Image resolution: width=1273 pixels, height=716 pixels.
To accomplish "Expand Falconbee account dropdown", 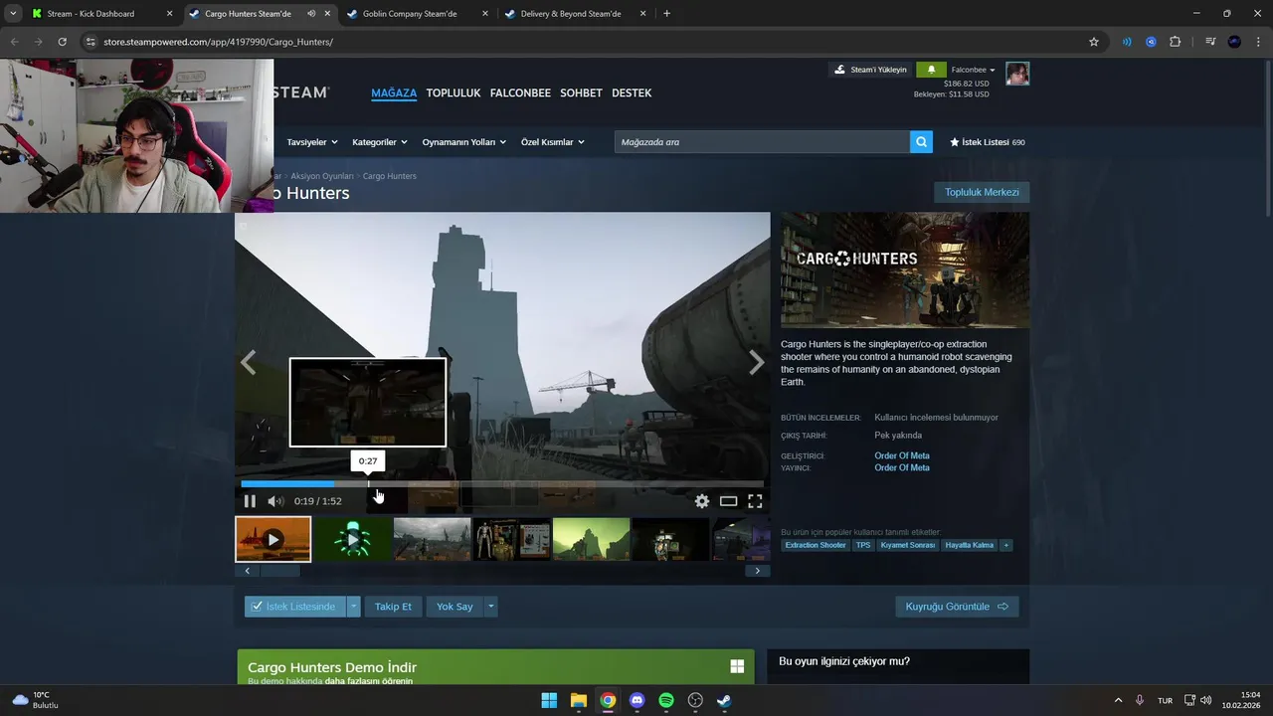I will pos(973,70).
